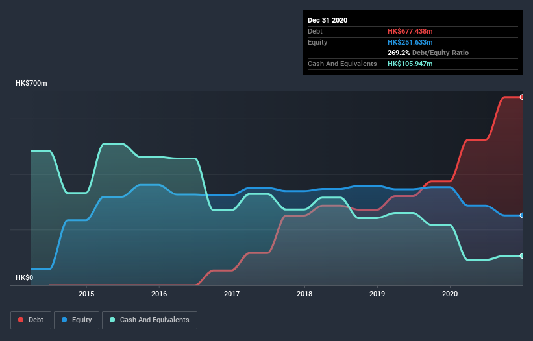
Task: Click the HK$700m y-axis label
Action: pos(31,83)
